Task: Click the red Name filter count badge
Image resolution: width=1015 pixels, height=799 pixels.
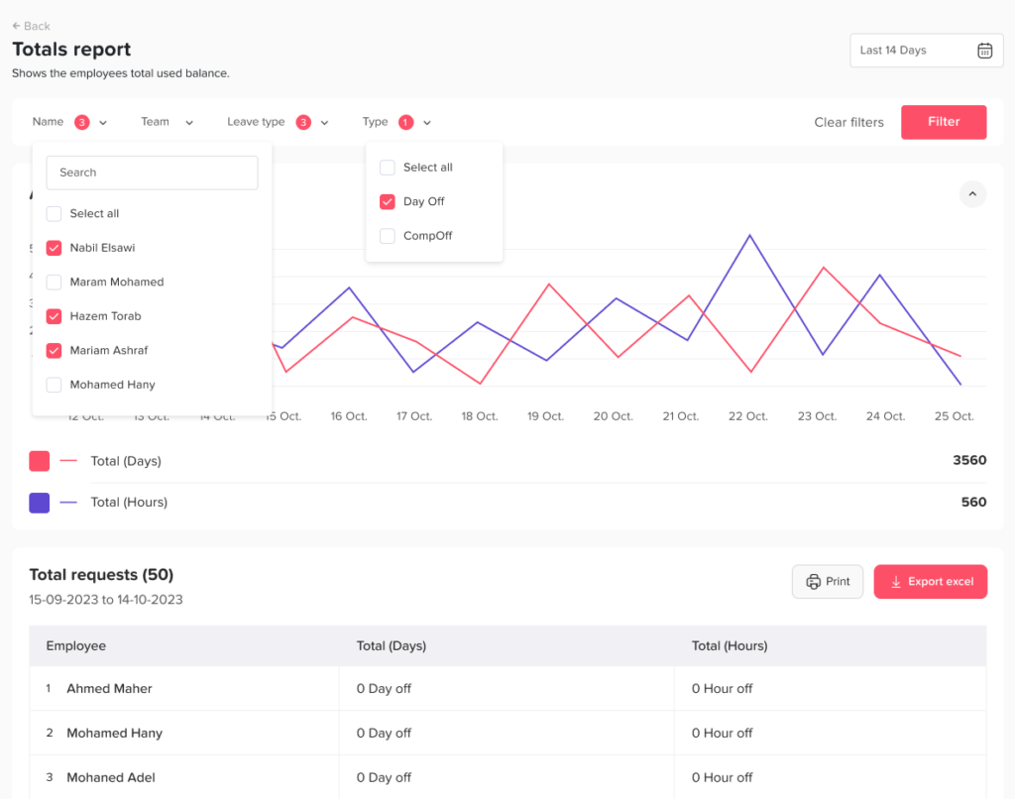Action: point(81,122)
